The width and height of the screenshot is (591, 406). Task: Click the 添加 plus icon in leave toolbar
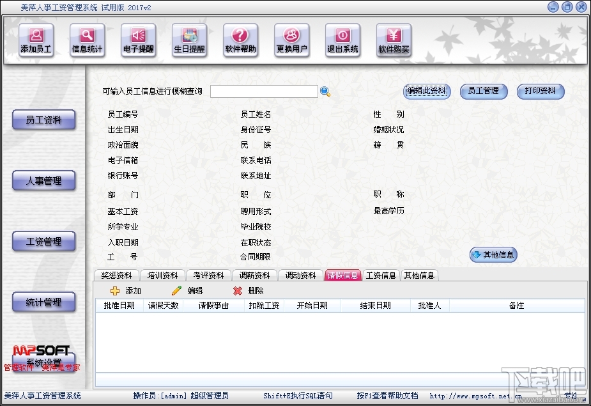115,290
